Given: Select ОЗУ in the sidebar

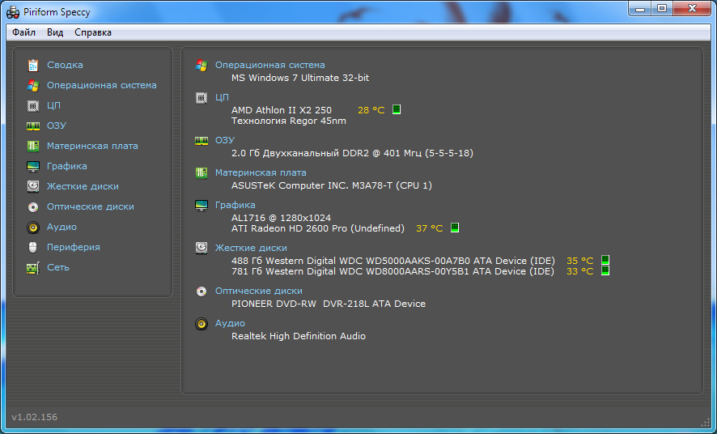Looking at the screenshot, I should click(x=57, y=126).
